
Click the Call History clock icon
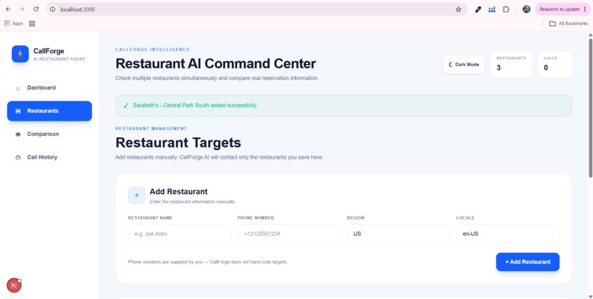point(18,157)
